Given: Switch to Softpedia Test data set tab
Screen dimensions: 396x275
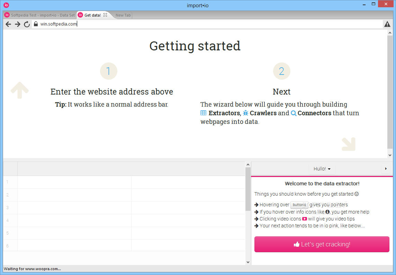Looking at the screenshot, I should click(x=40, y=15).
